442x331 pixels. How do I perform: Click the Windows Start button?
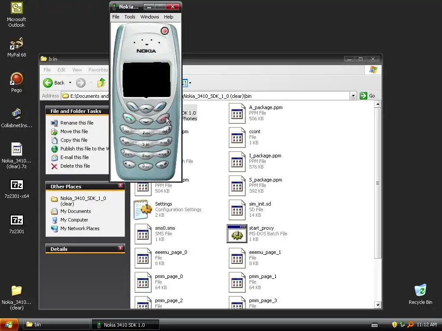tap(9, 325)
